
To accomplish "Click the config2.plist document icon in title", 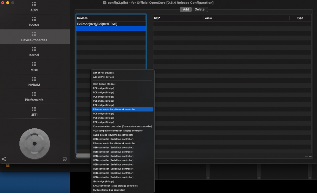I will (x=105, y=3).
